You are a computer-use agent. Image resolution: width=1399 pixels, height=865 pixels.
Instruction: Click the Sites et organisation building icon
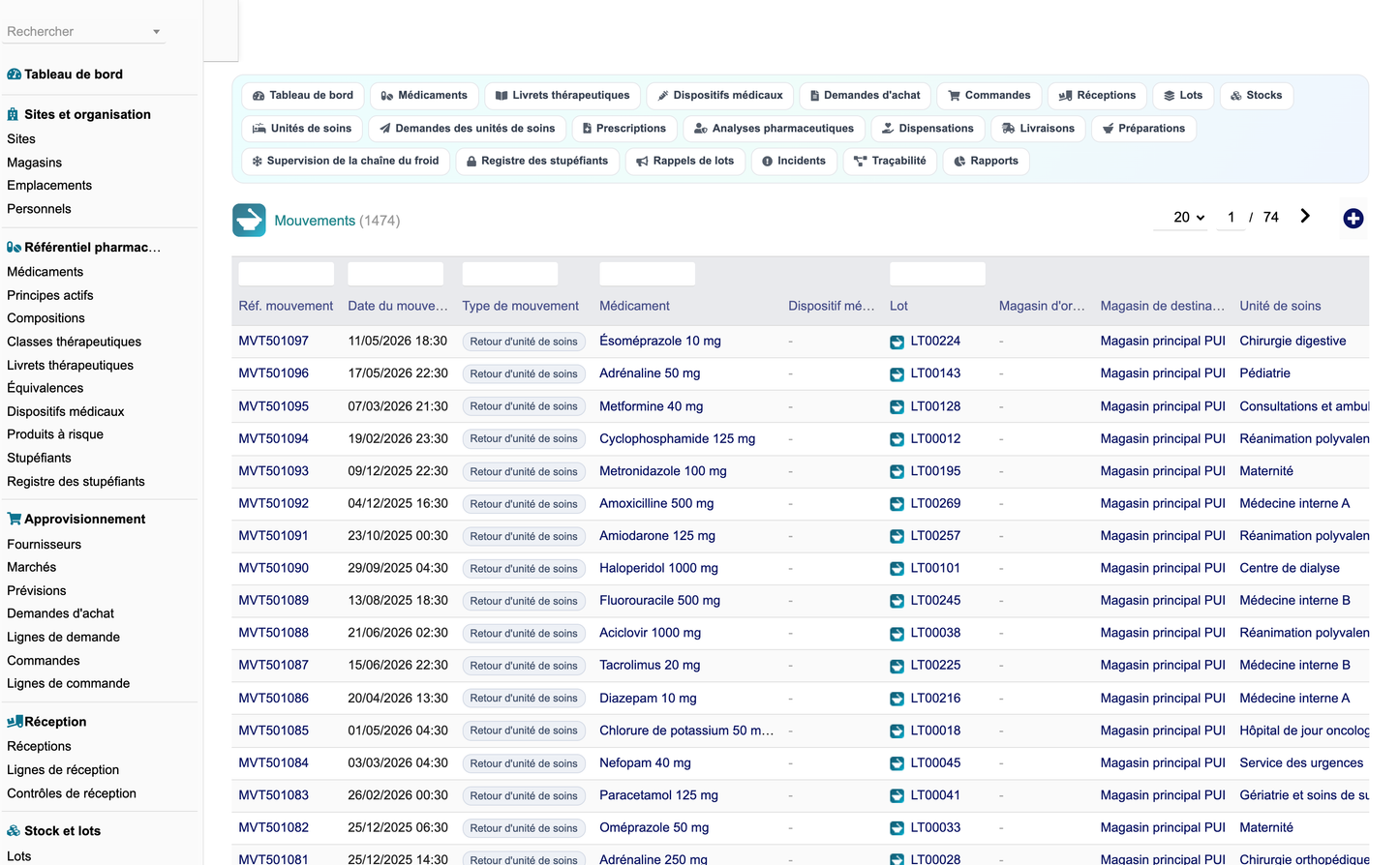(13, 114)
